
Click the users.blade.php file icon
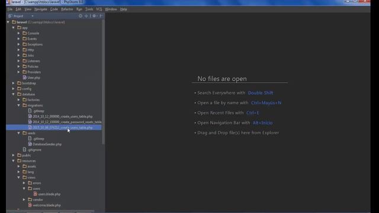pos(36,194)
